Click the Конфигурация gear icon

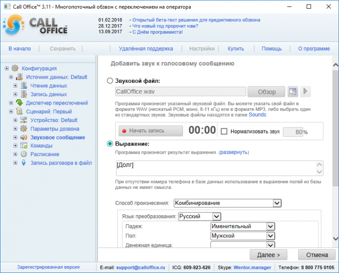[15, 68]
